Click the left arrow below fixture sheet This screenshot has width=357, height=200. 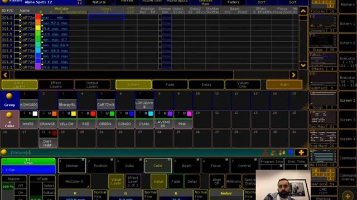(5, 75)
